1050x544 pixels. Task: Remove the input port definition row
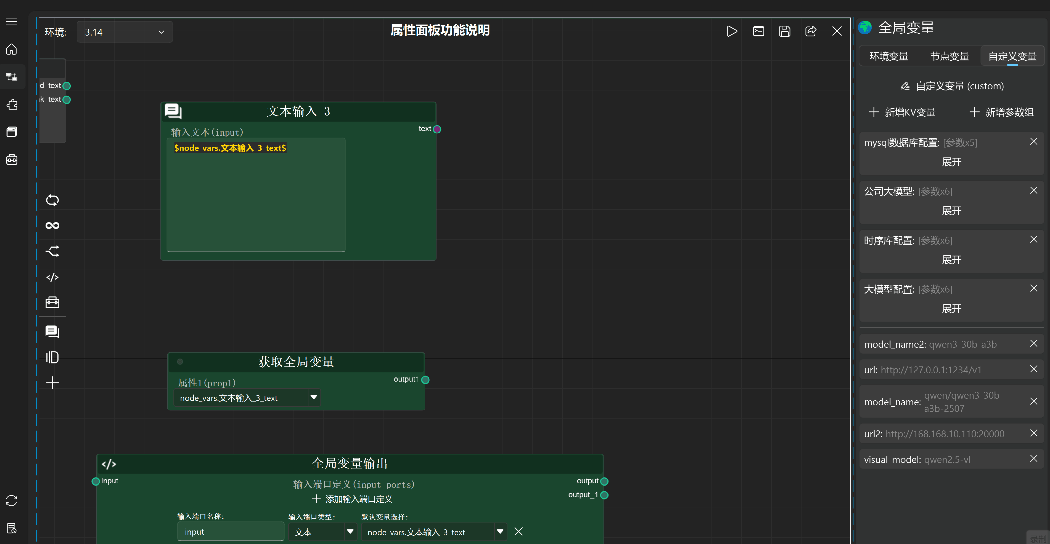click(x=519, y=531)
